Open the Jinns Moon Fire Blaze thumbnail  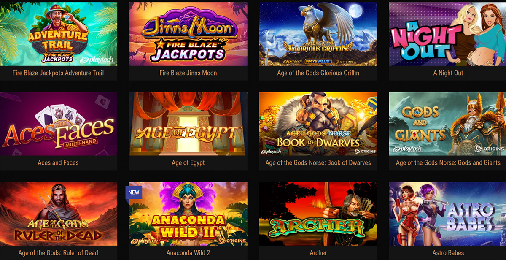[x=188, y=34]
